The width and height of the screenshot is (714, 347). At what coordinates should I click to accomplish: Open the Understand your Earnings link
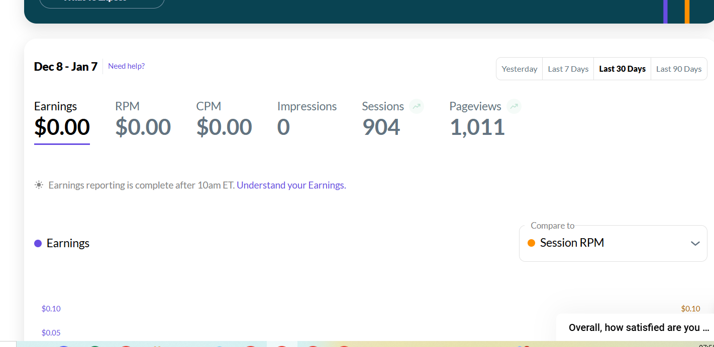click(291, 185)
